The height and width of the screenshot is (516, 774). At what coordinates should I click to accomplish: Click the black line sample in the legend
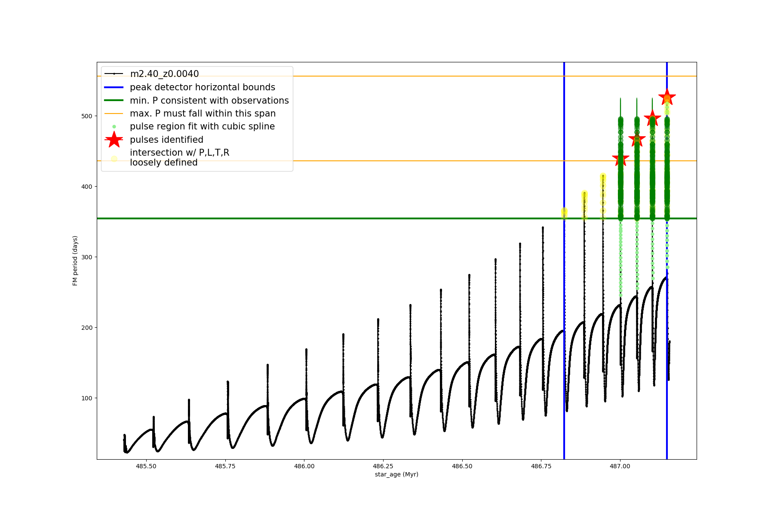tap(114, 74)
